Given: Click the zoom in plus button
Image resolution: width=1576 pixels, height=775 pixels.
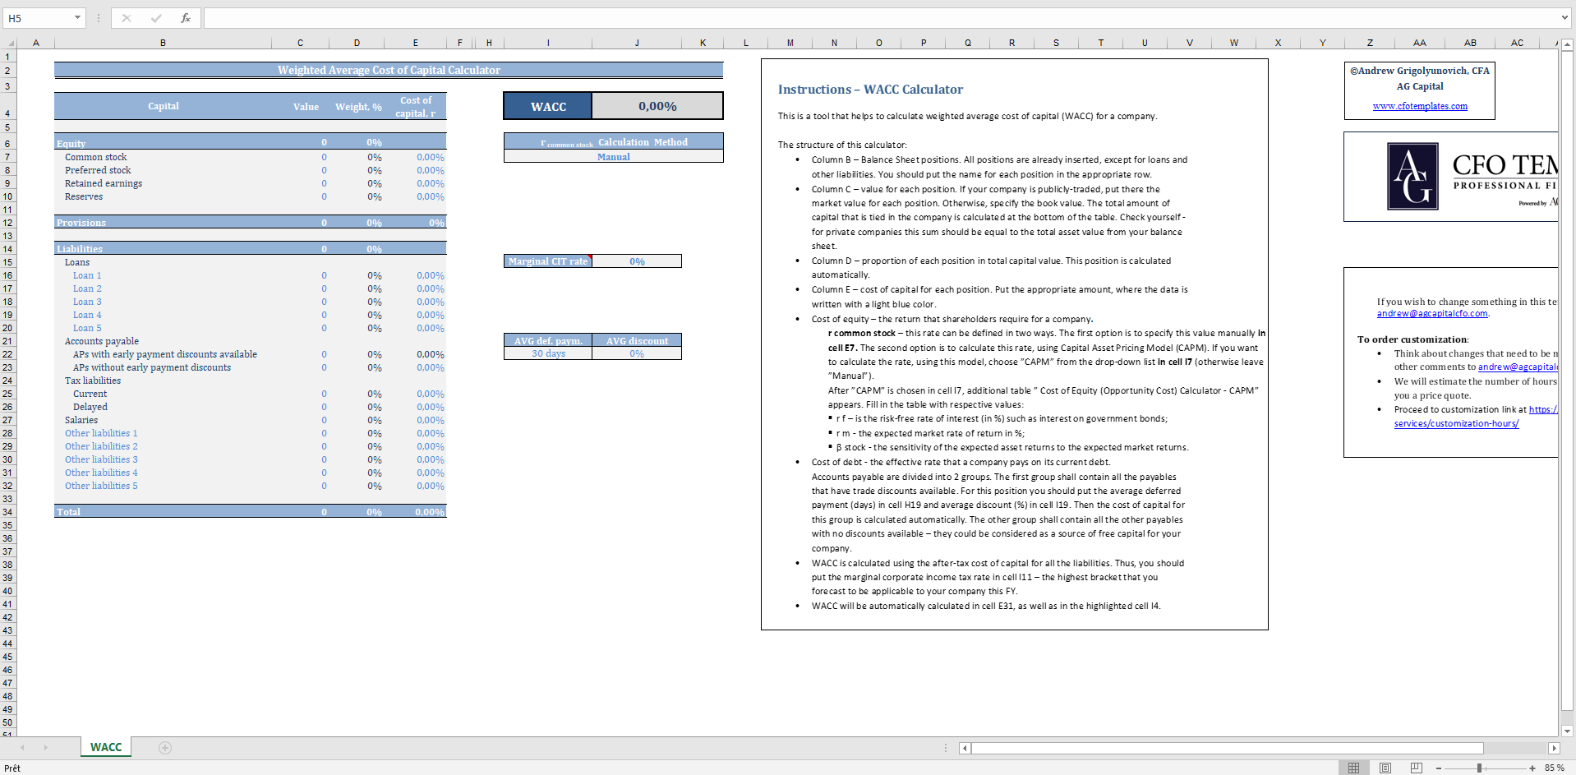Looking at the screenshot, I should tap(1532, 768).
